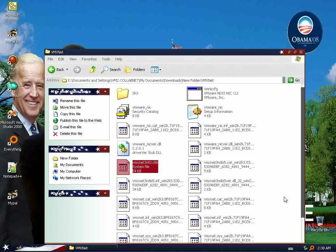Select the Notepad++ desktop icon

(x=13, y=170)
